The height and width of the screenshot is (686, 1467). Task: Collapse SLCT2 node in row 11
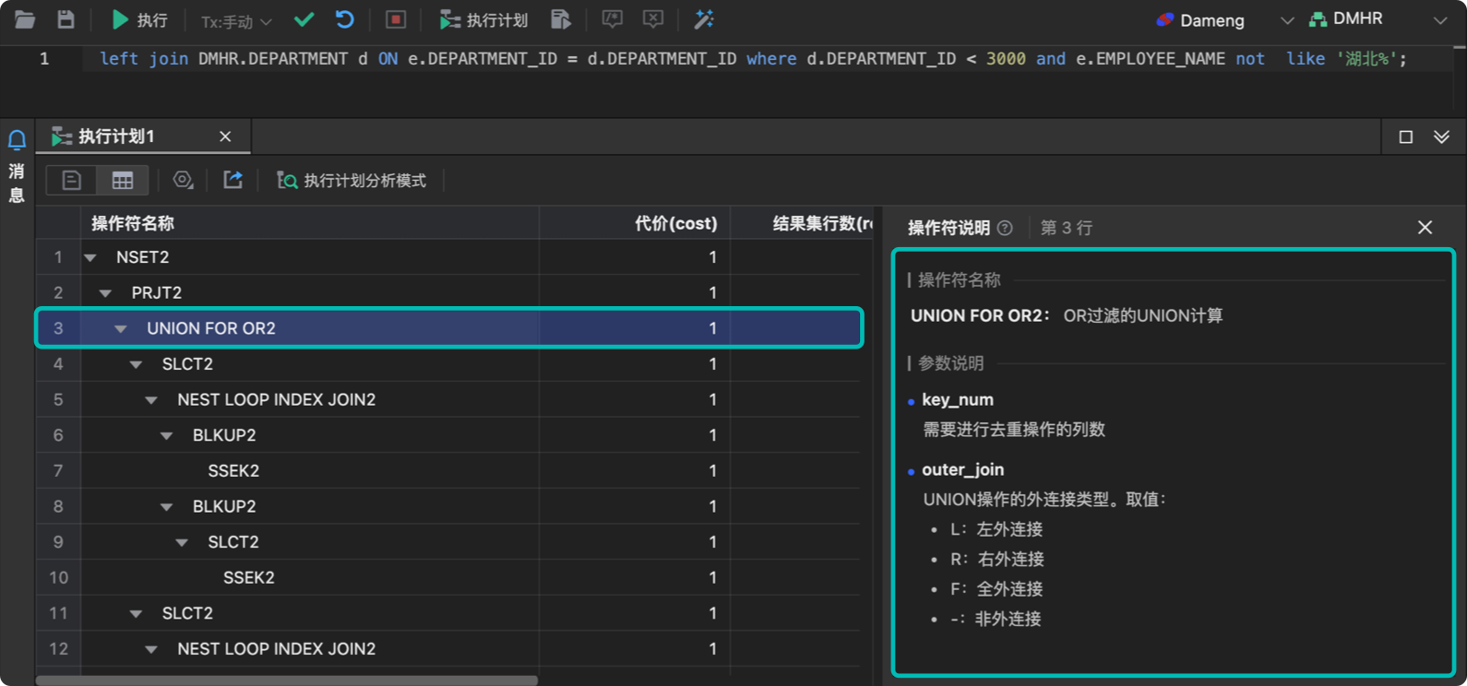[x=136, y=614]
